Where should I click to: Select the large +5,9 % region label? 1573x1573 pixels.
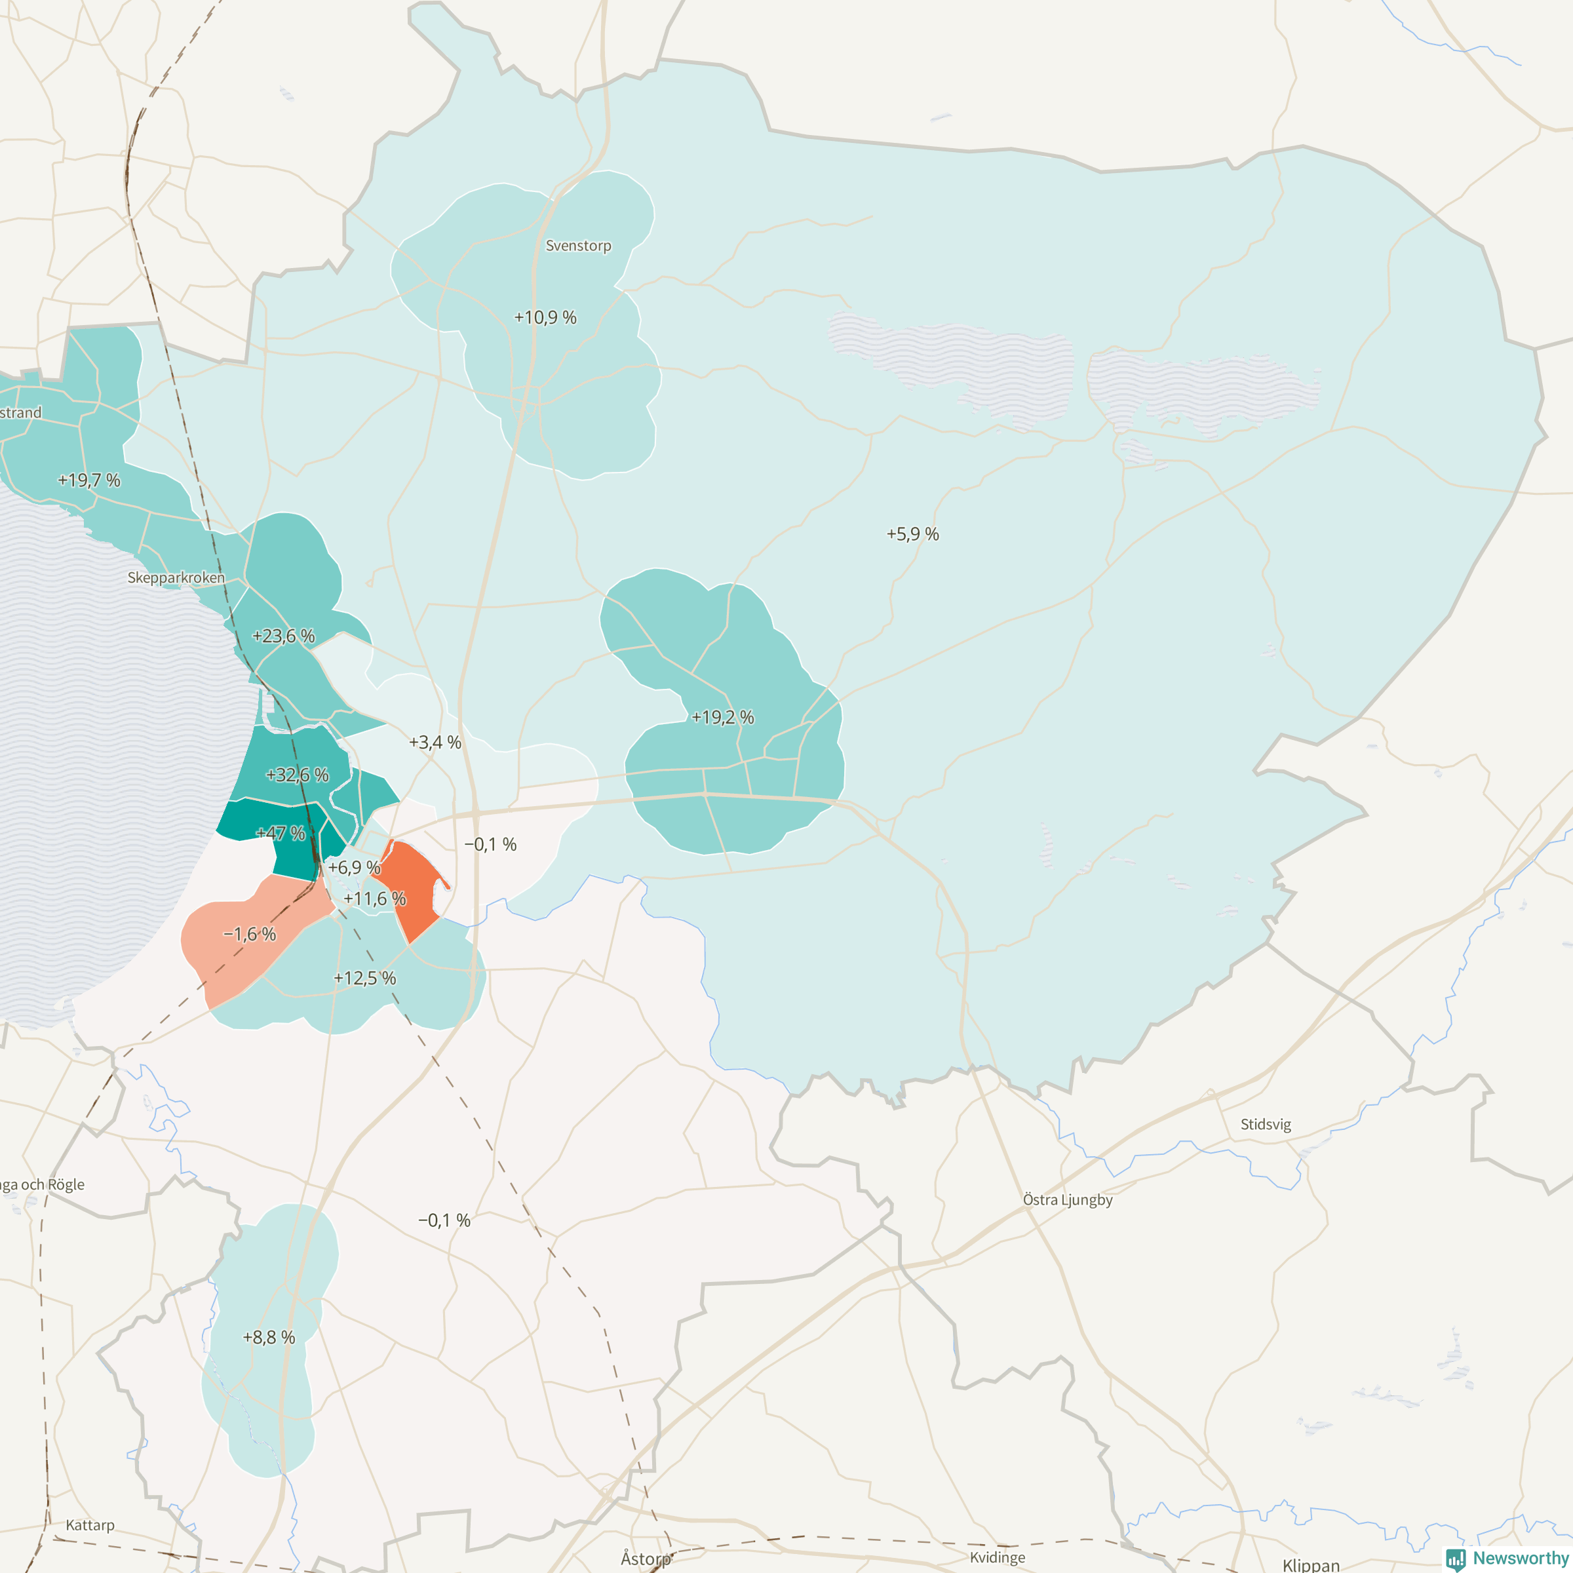pyautogui.click(x=912, y=534)
